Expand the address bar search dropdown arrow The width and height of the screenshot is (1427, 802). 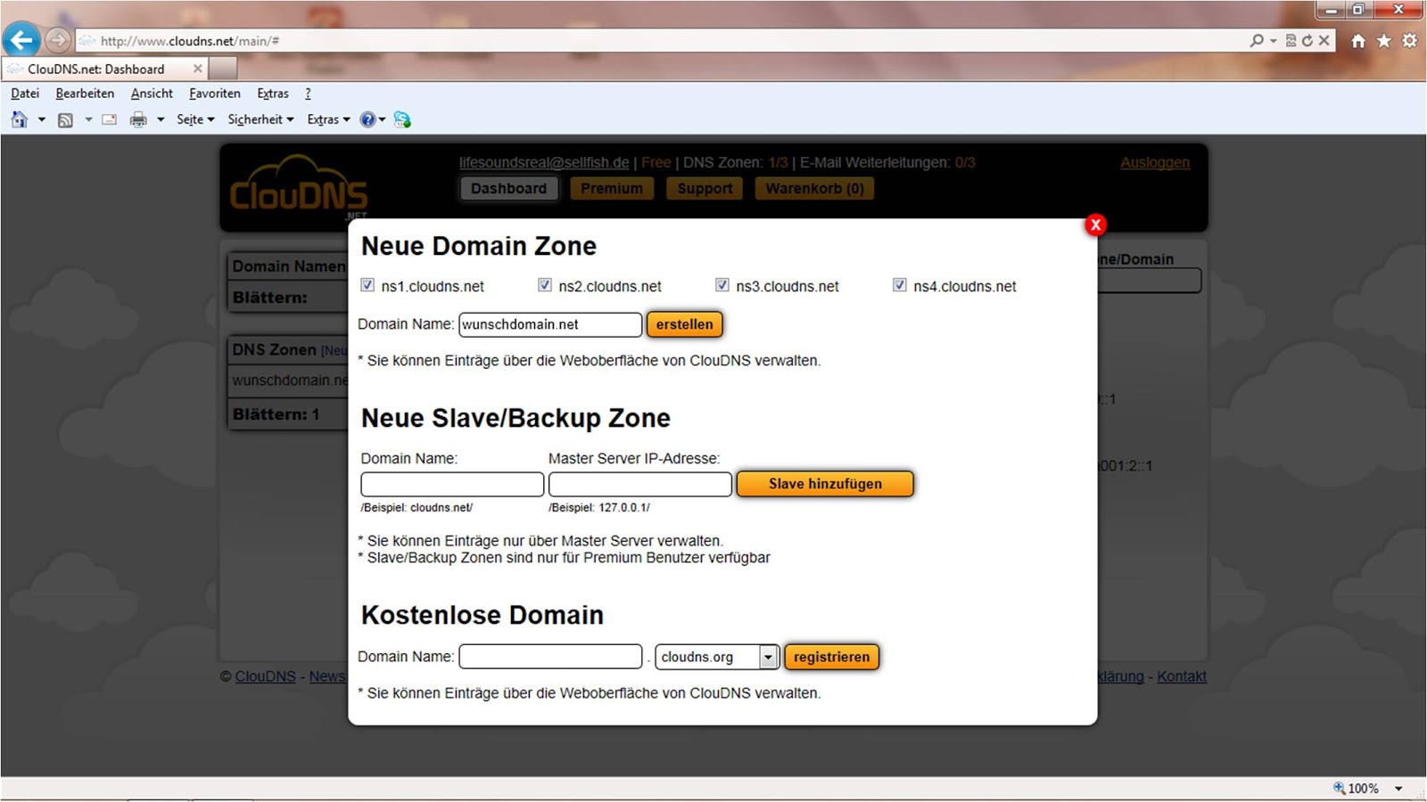[1273, 40]
